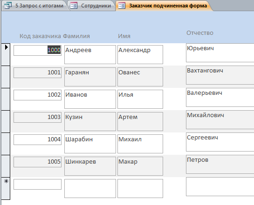Click the form icon on 'Сотрудники' tab

click(x=74, y=6)
